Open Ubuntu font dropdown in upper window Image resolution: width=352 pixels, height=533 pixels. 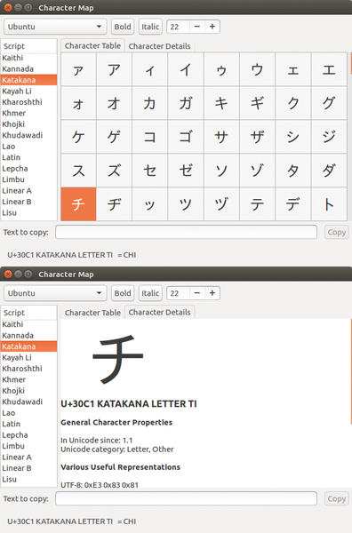[x=55, y=27]
